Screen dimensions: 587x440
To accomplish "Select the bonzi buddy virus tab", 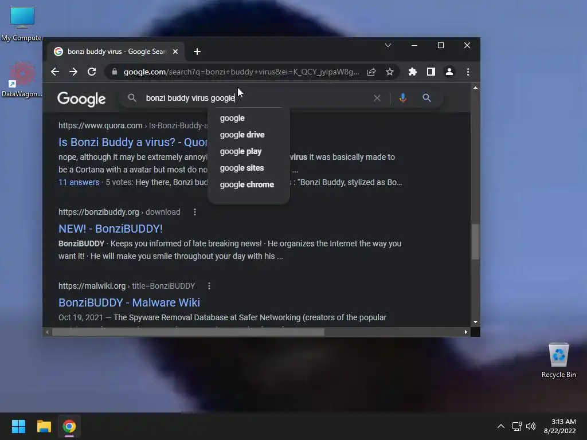I will pos(116,52).
